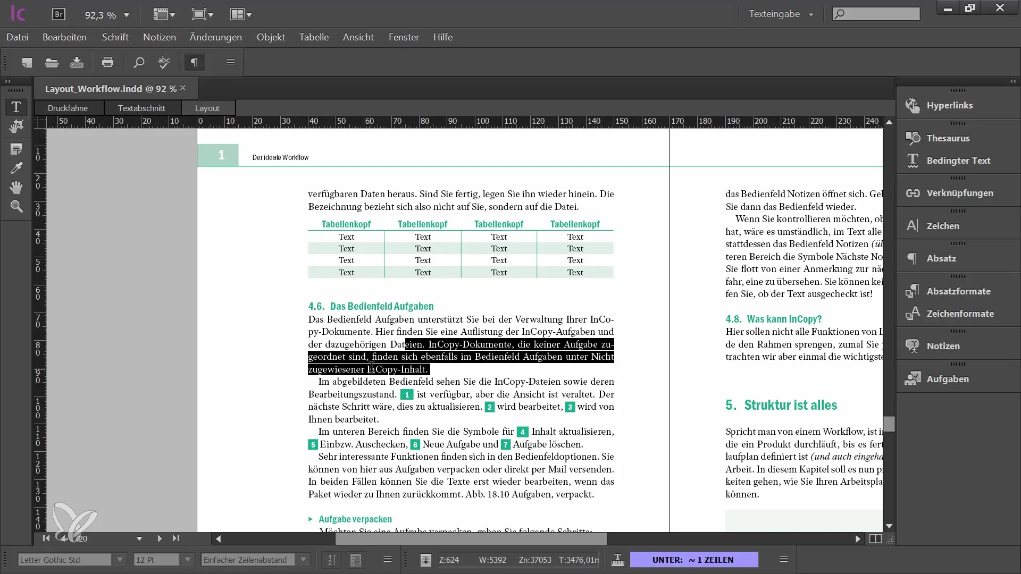
Task: Toggle the paragraph styles column icon in status bar
Action: coord(355,560)
